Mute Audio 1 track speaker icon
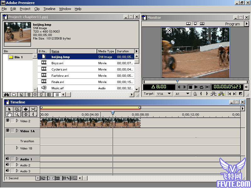 coord(8,159)
